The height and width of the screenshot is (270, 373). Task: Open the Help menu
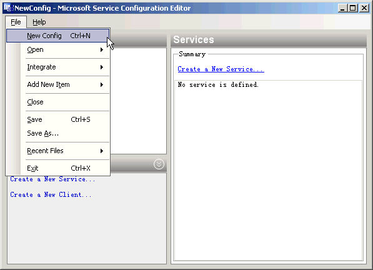coord(39,22)
